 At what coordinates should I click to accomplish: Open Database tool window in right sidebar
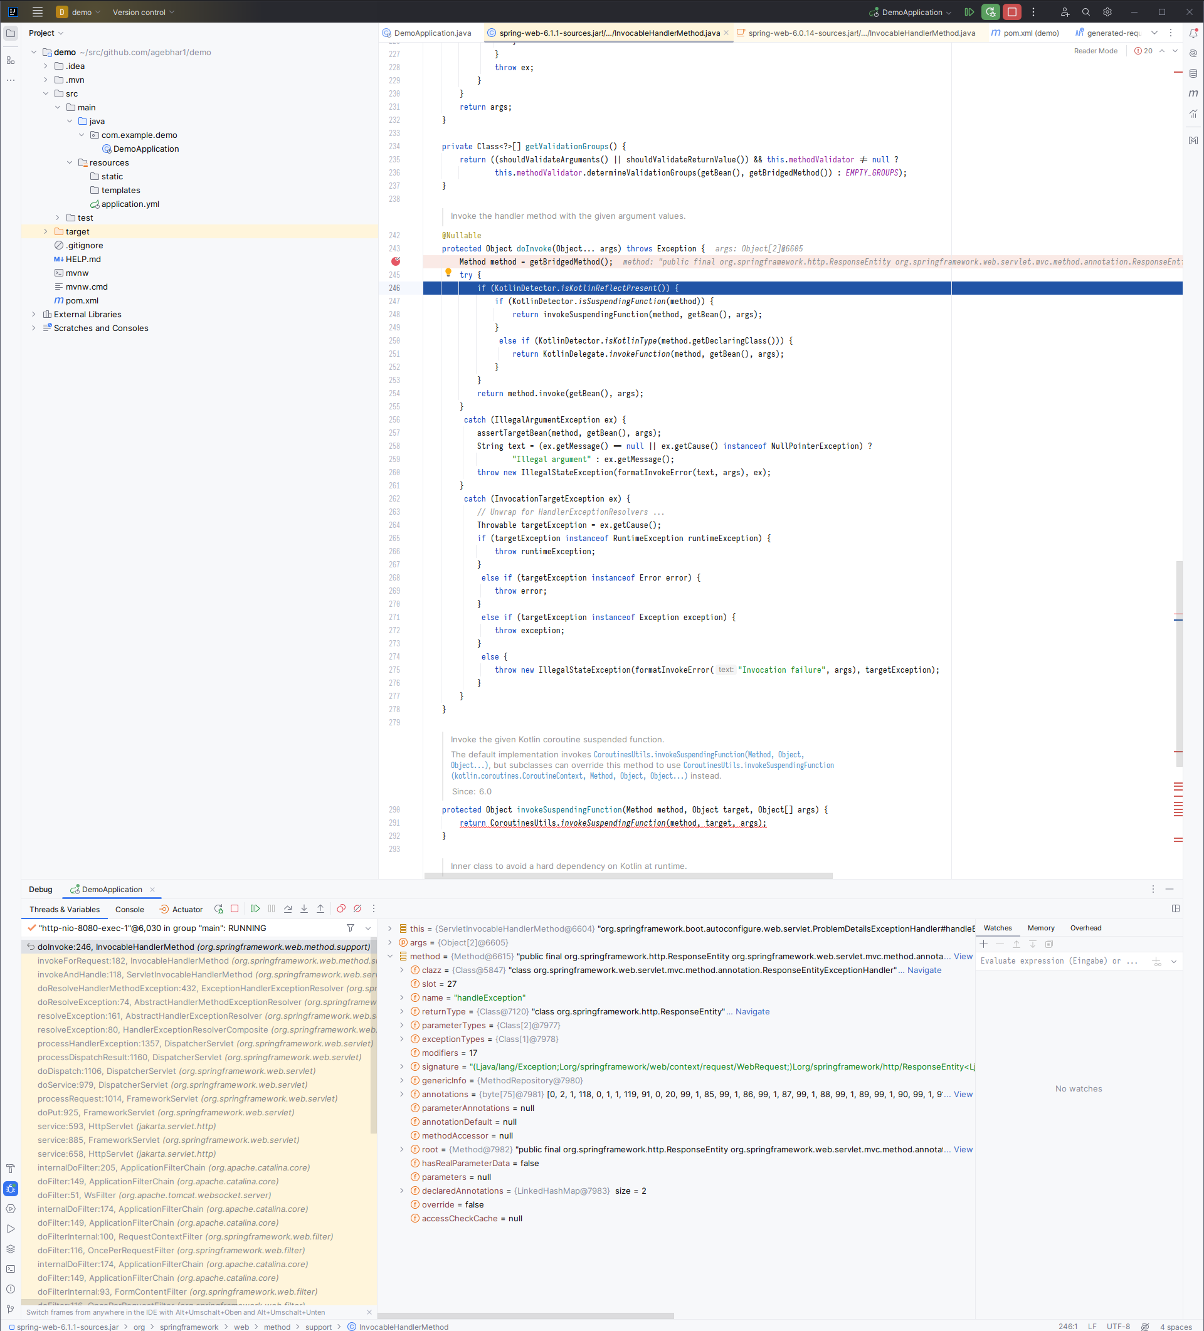point(1193,73)
